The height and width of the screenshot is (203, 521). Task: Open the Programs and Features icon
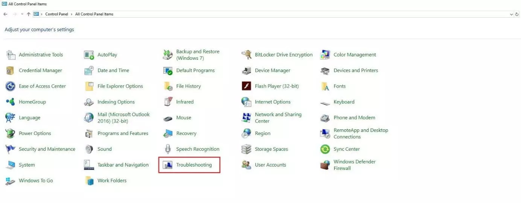click(89, 133)
